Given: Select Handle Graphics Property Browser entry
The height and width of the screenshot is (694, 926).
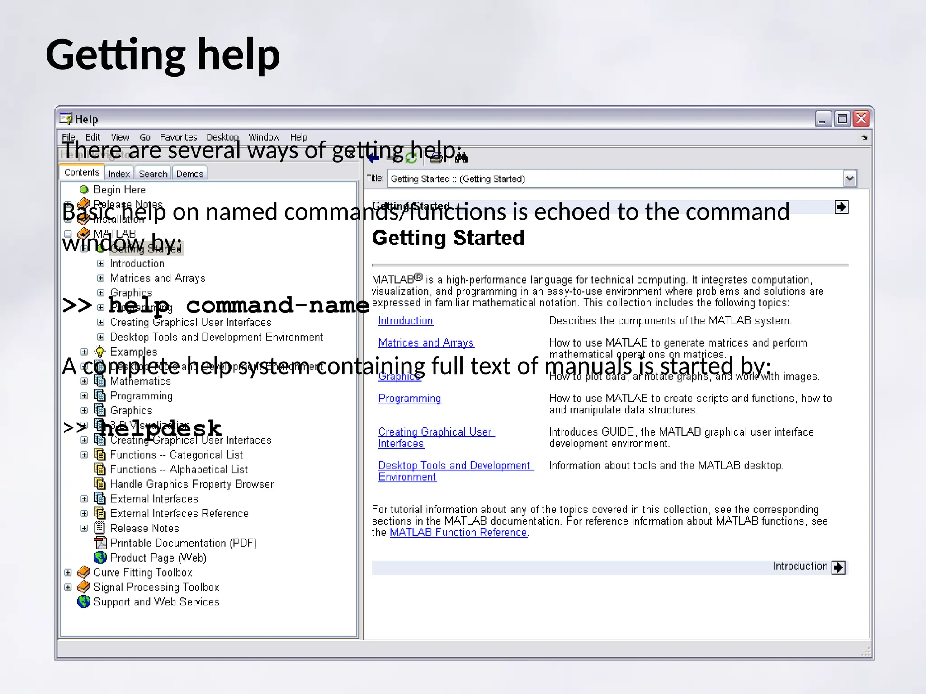Looking at the screenshot, I should (x=192, y=484).
